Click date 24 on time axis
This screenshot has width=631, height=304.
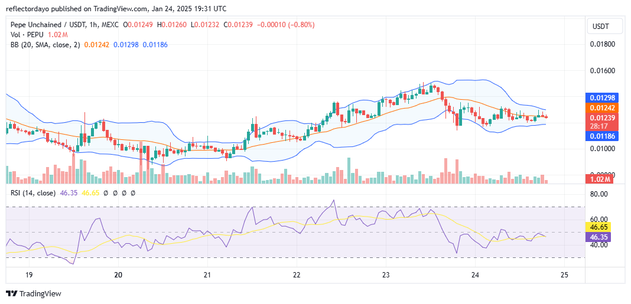click(x=475, y=274)
